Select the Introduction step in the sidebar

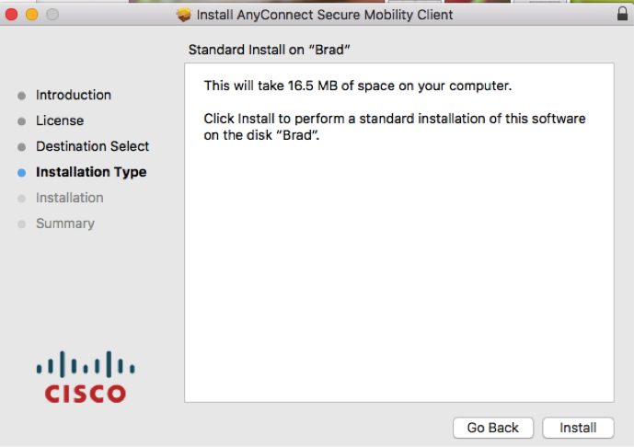74,95
